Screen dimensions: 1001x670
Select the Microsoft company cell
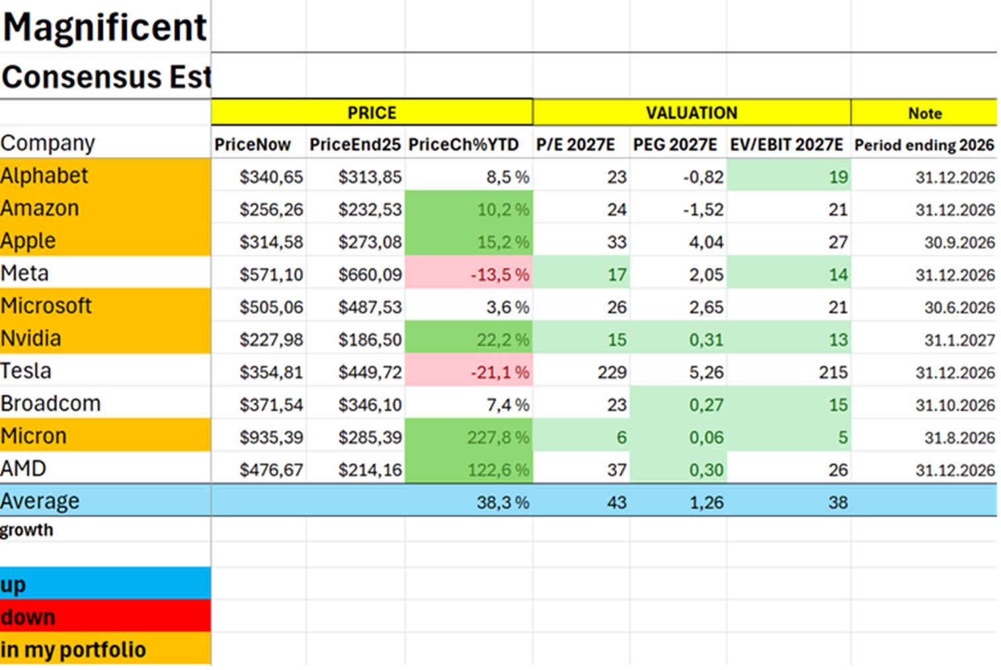click(x=105, y=305)
